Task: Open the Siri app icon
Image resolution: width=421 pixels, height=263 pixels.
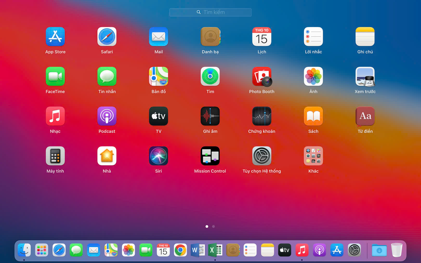Action: 159,156
